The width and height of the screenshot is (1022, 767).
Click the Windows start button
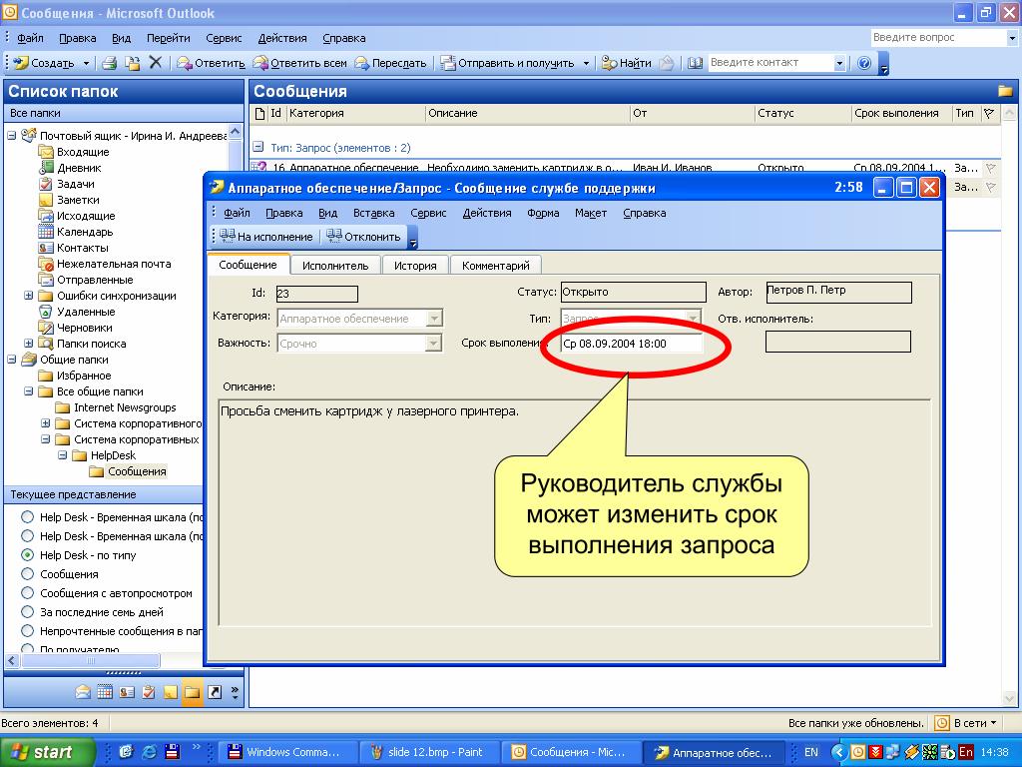48,752
